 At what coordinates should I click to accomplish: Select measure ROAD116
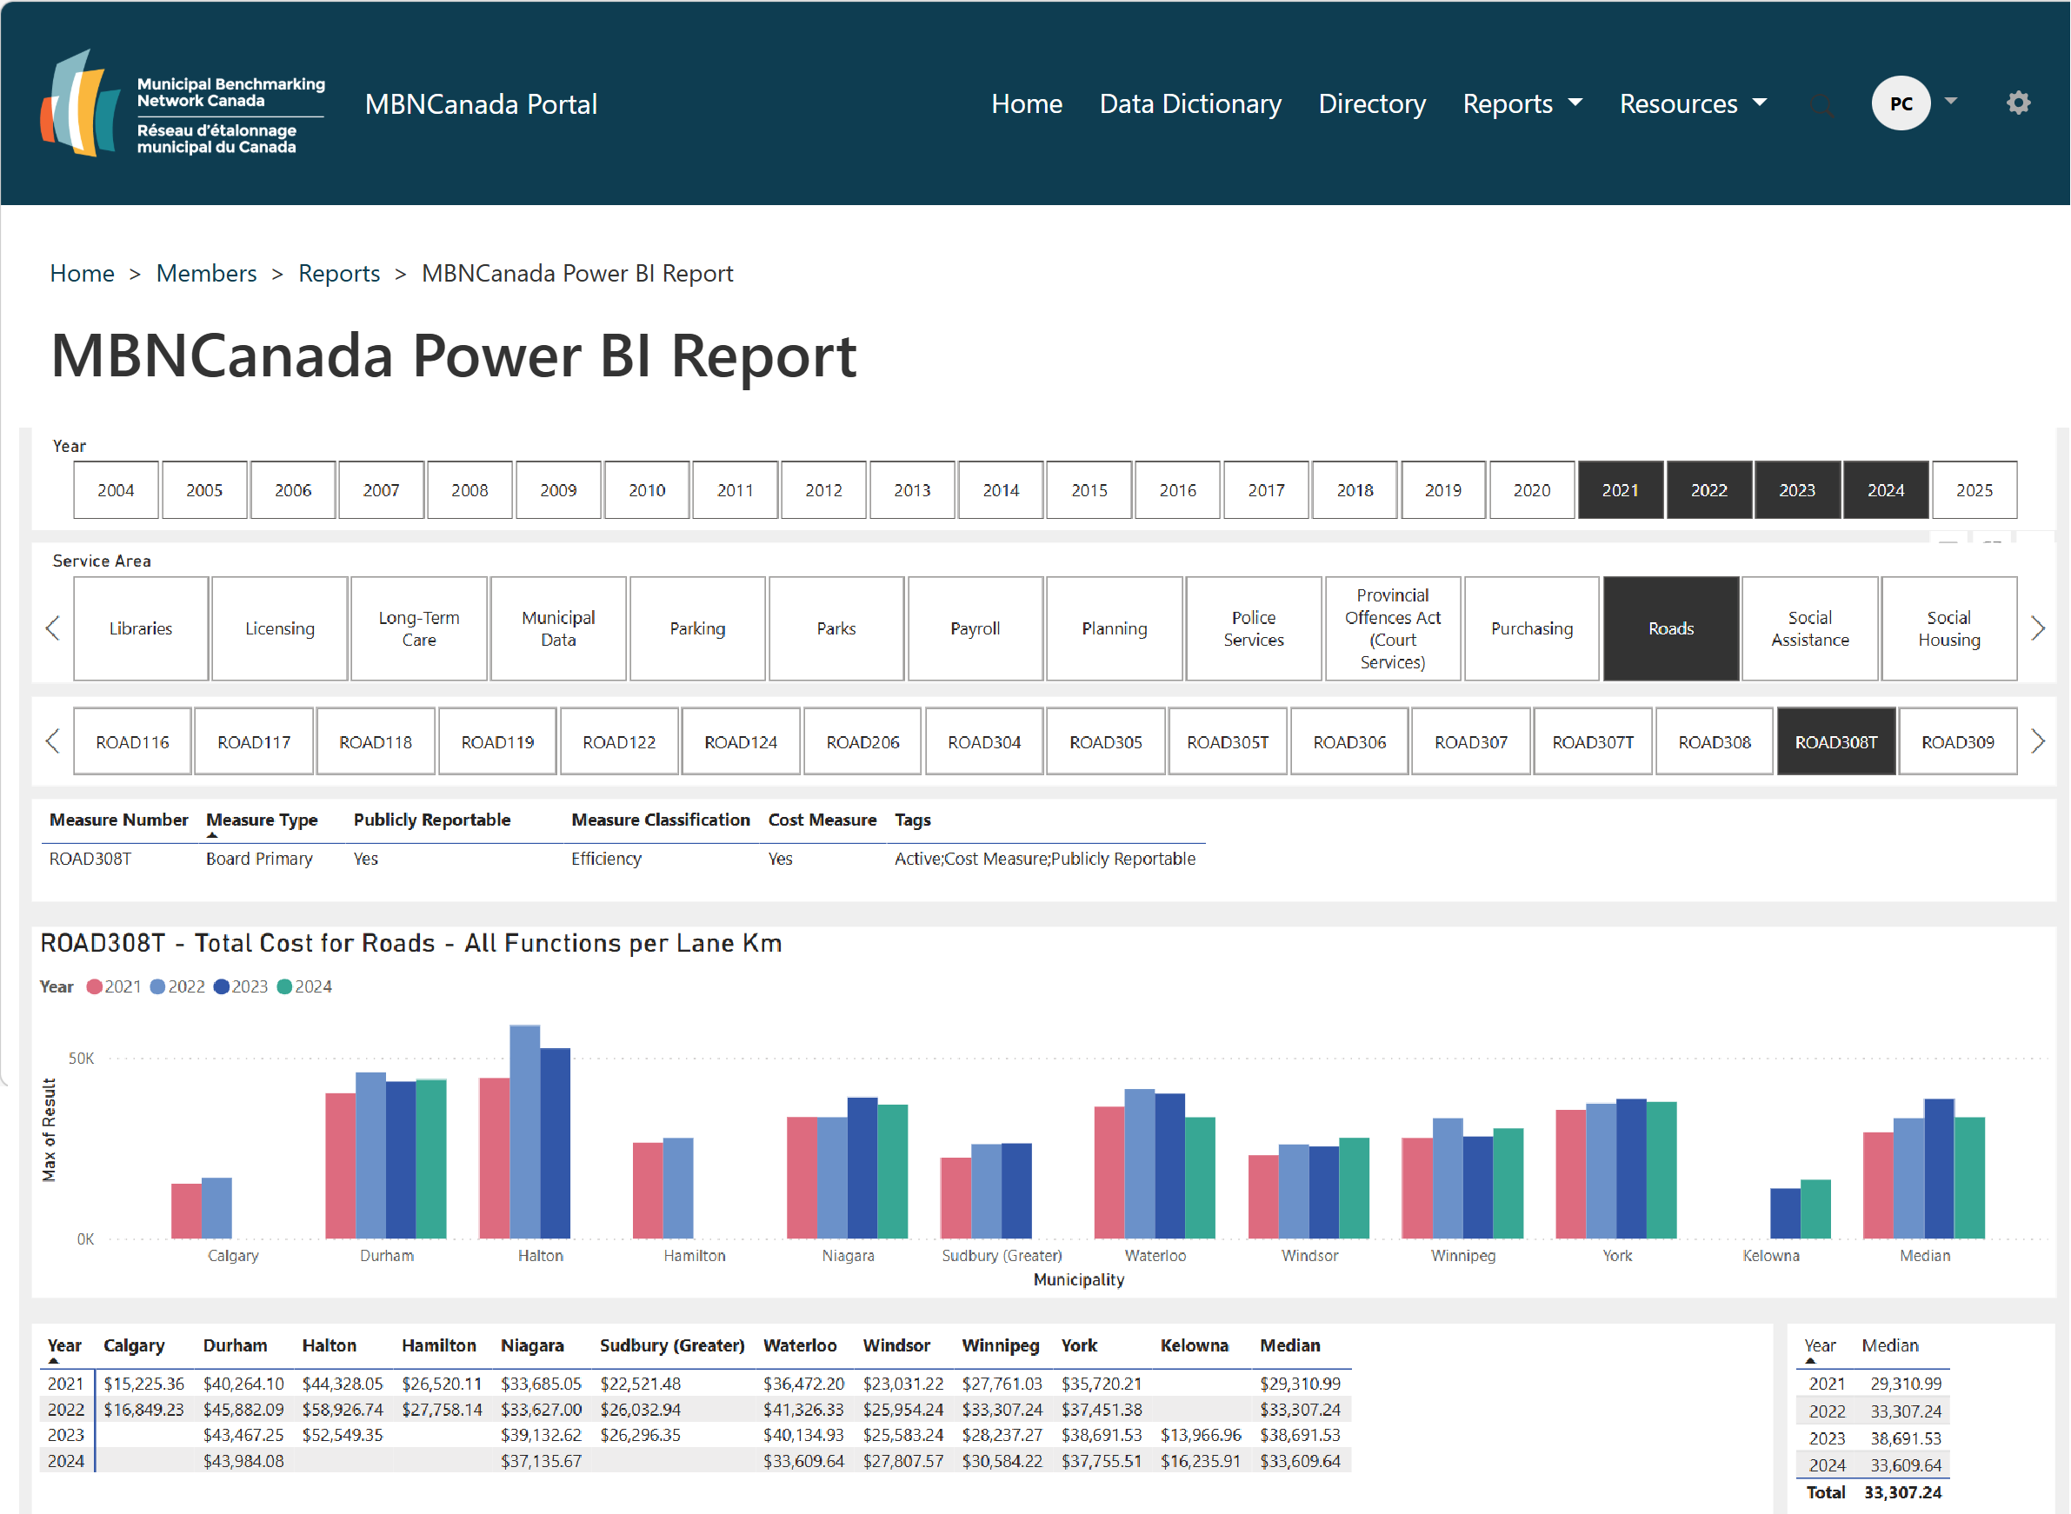point(133,742)
